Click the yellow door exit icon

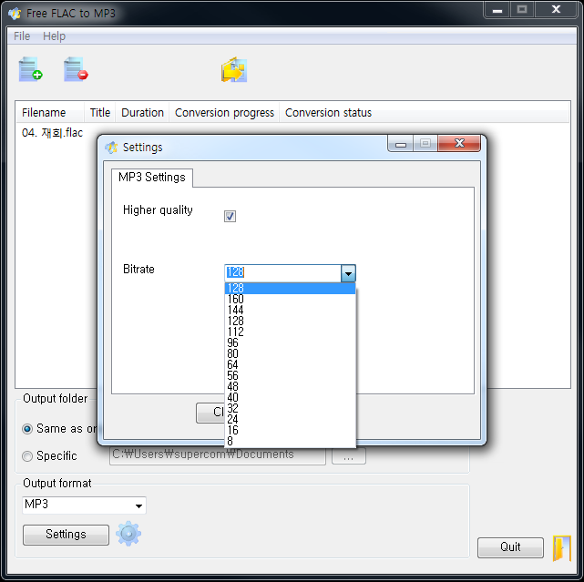click(x=561, y=547)
